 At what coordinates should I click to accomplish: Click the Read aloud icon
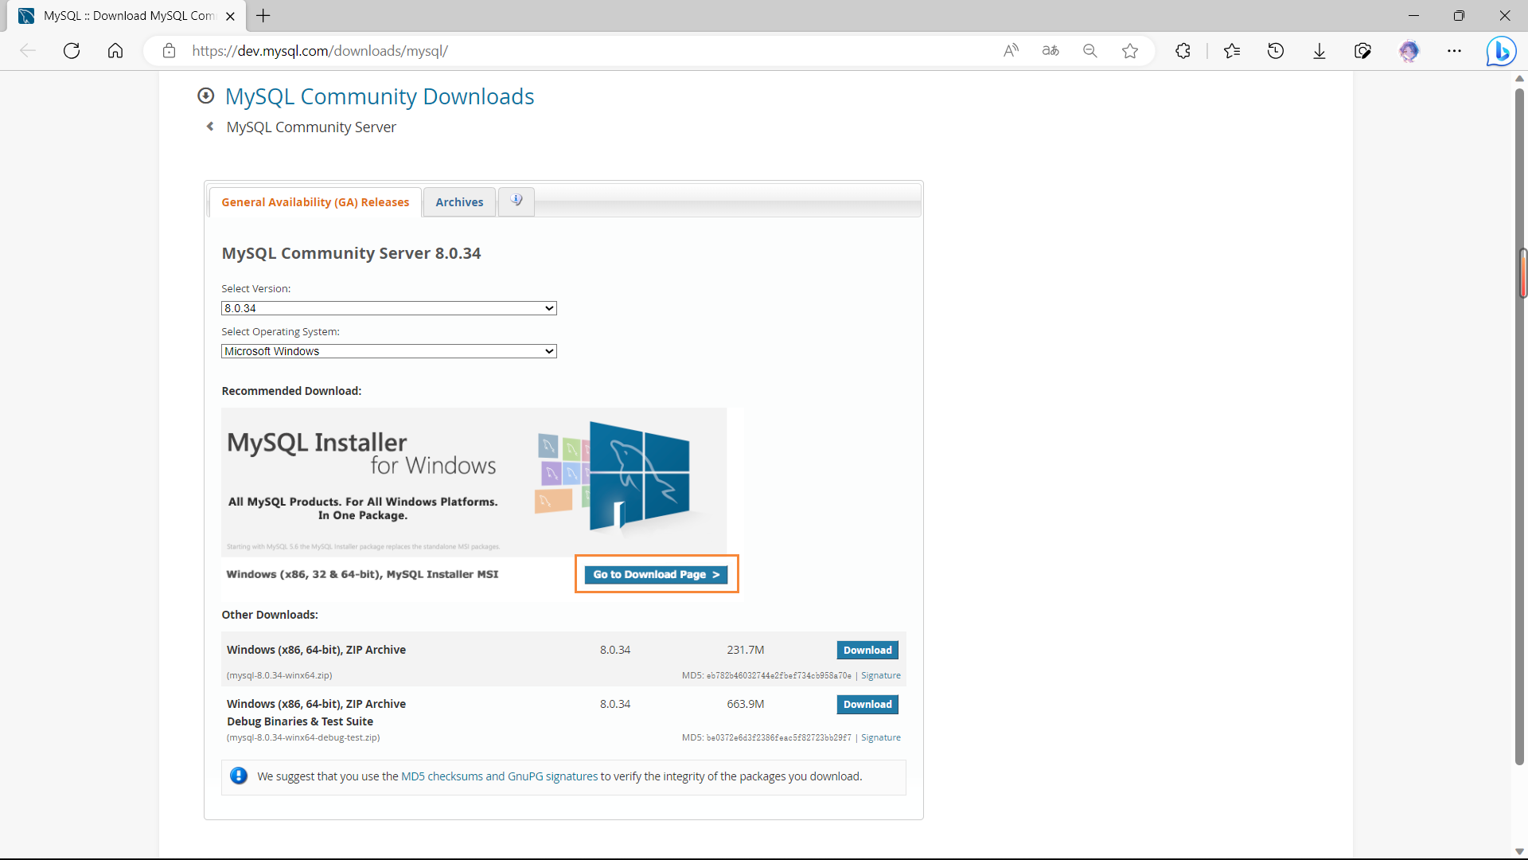click(x=1011, y=51)
